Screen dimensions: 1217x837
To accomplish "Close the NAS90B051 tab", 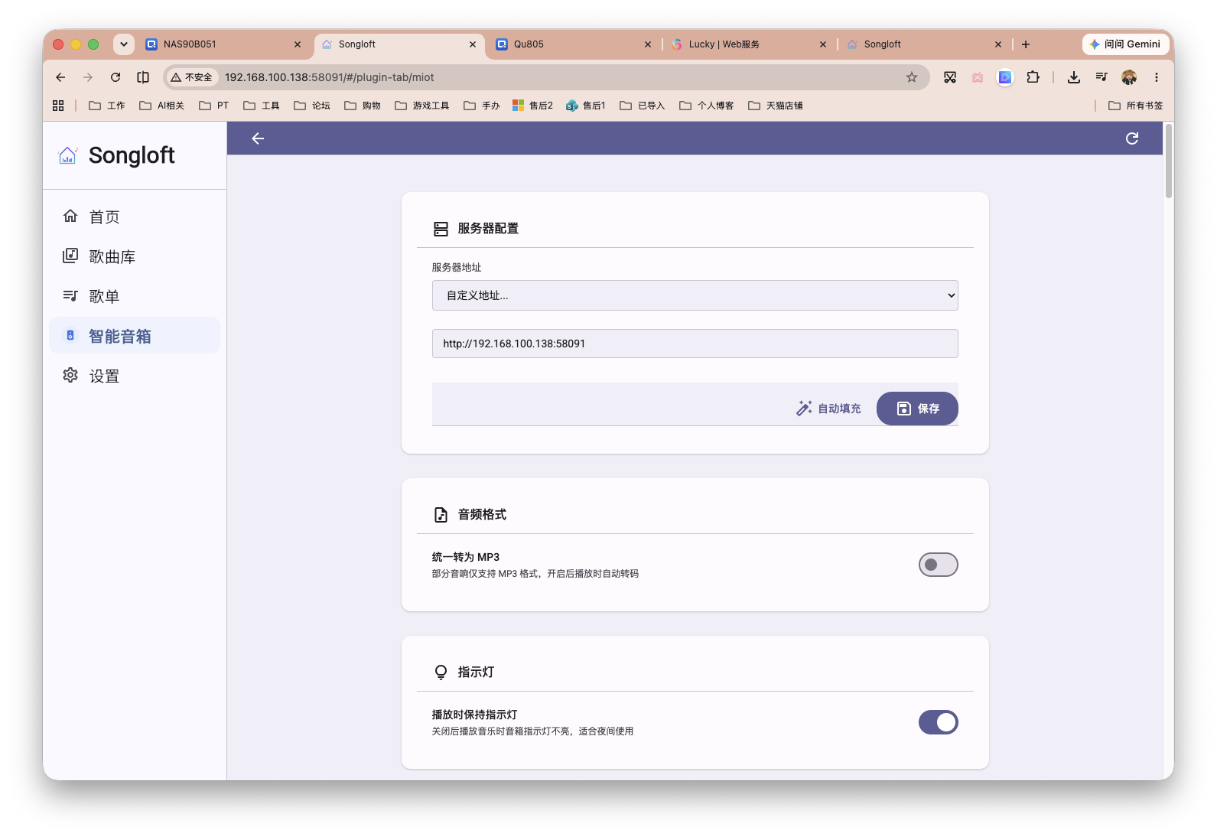I will coord(298,44).
